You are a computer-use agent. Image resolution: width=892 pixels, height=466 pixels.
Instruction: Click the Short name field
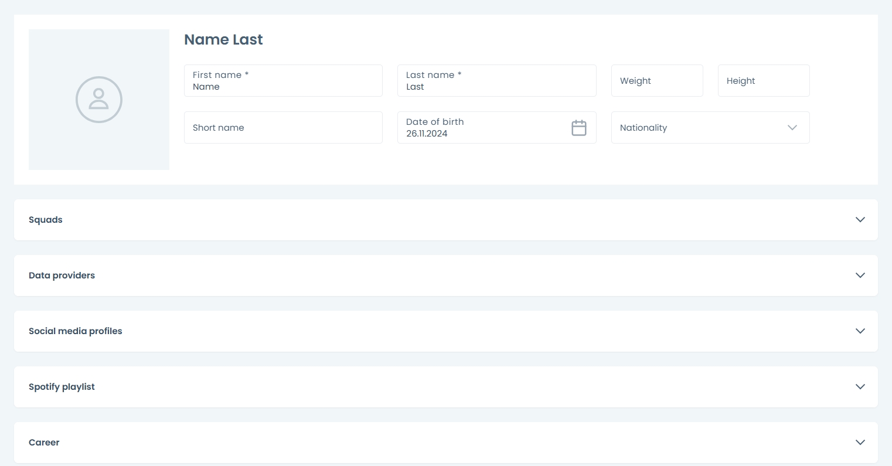click(x=283, y=128)
